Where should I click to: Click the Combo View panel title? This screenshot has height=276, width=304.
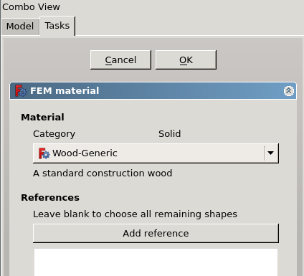[x=31, y=7]
